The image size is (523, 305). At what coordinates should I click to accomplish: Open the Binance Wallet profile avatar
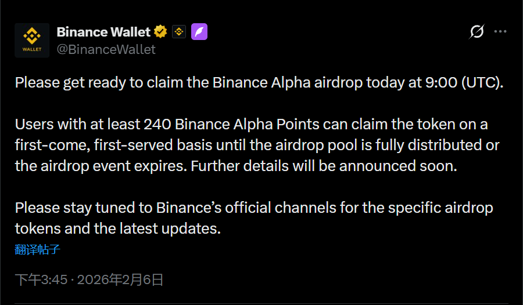click(32, 40)
